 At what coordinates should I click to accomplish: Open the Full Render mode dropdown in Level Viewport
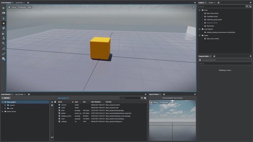click(x=22, y=7)
